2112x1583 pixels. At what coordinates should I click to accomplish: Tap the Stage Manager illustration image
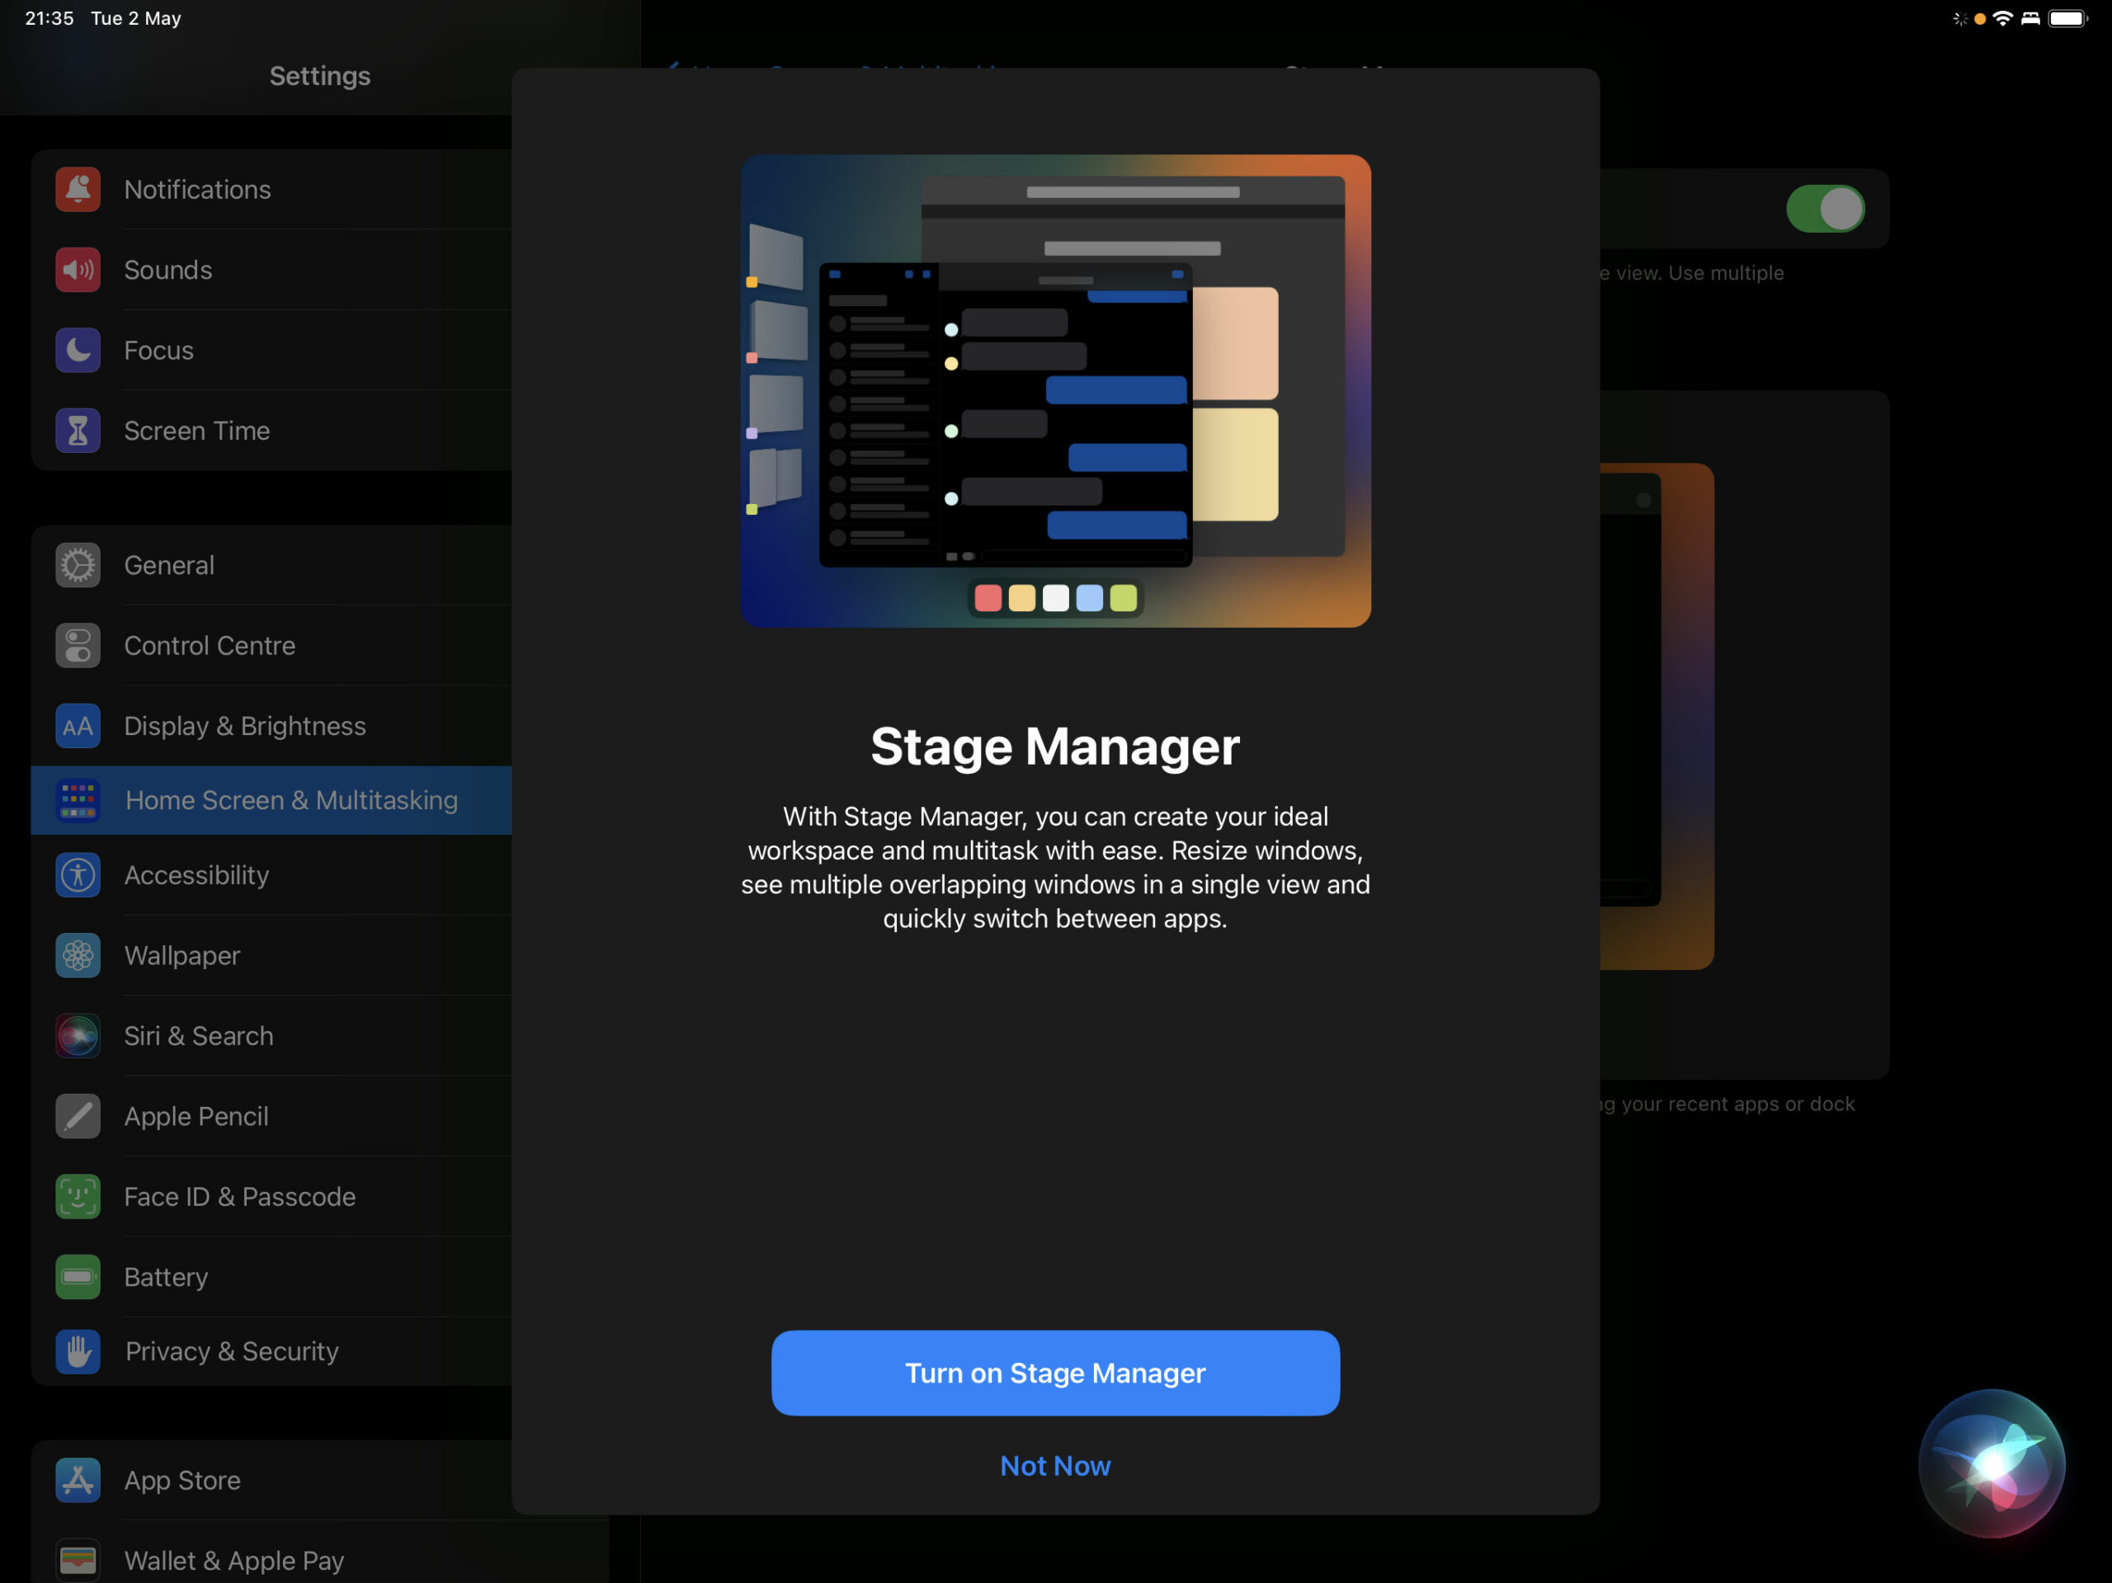pyautogui.click(x=1055, y=390)
